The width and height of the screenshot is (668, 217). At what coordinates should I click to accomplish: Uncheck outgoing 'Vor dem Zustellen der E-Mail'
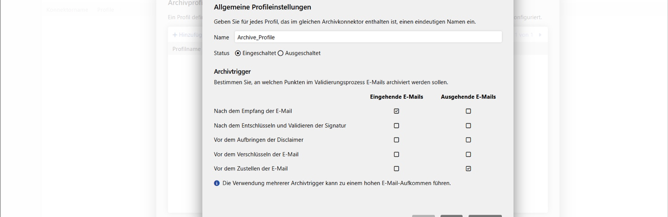(x=468, y=169)
